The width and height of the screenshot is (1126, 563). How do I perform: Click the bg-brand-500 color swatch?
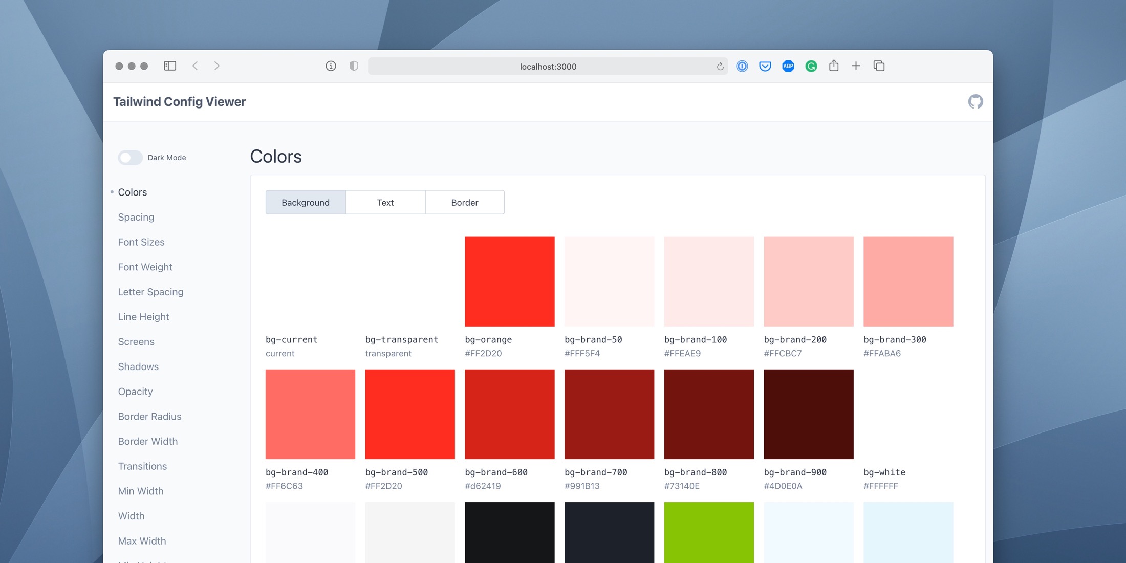pos(409,414)
